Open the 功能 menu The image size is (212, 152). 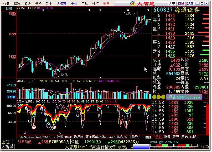pos(49,3)
